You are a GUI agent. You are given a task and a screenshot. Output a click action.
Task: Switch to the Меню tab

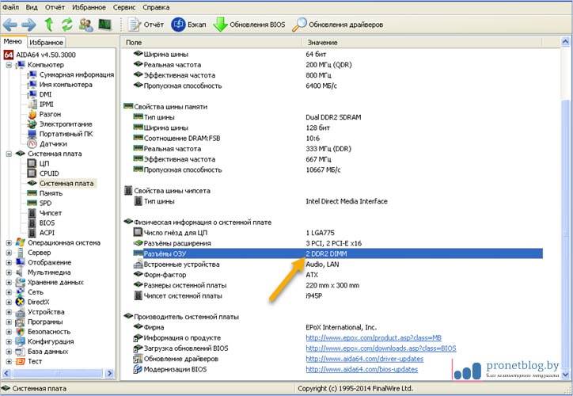[13, 41]
